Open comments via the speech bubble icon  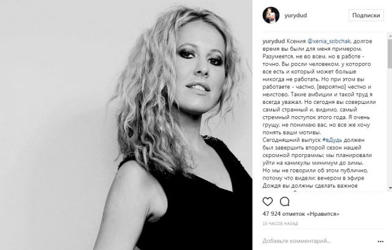284,201
